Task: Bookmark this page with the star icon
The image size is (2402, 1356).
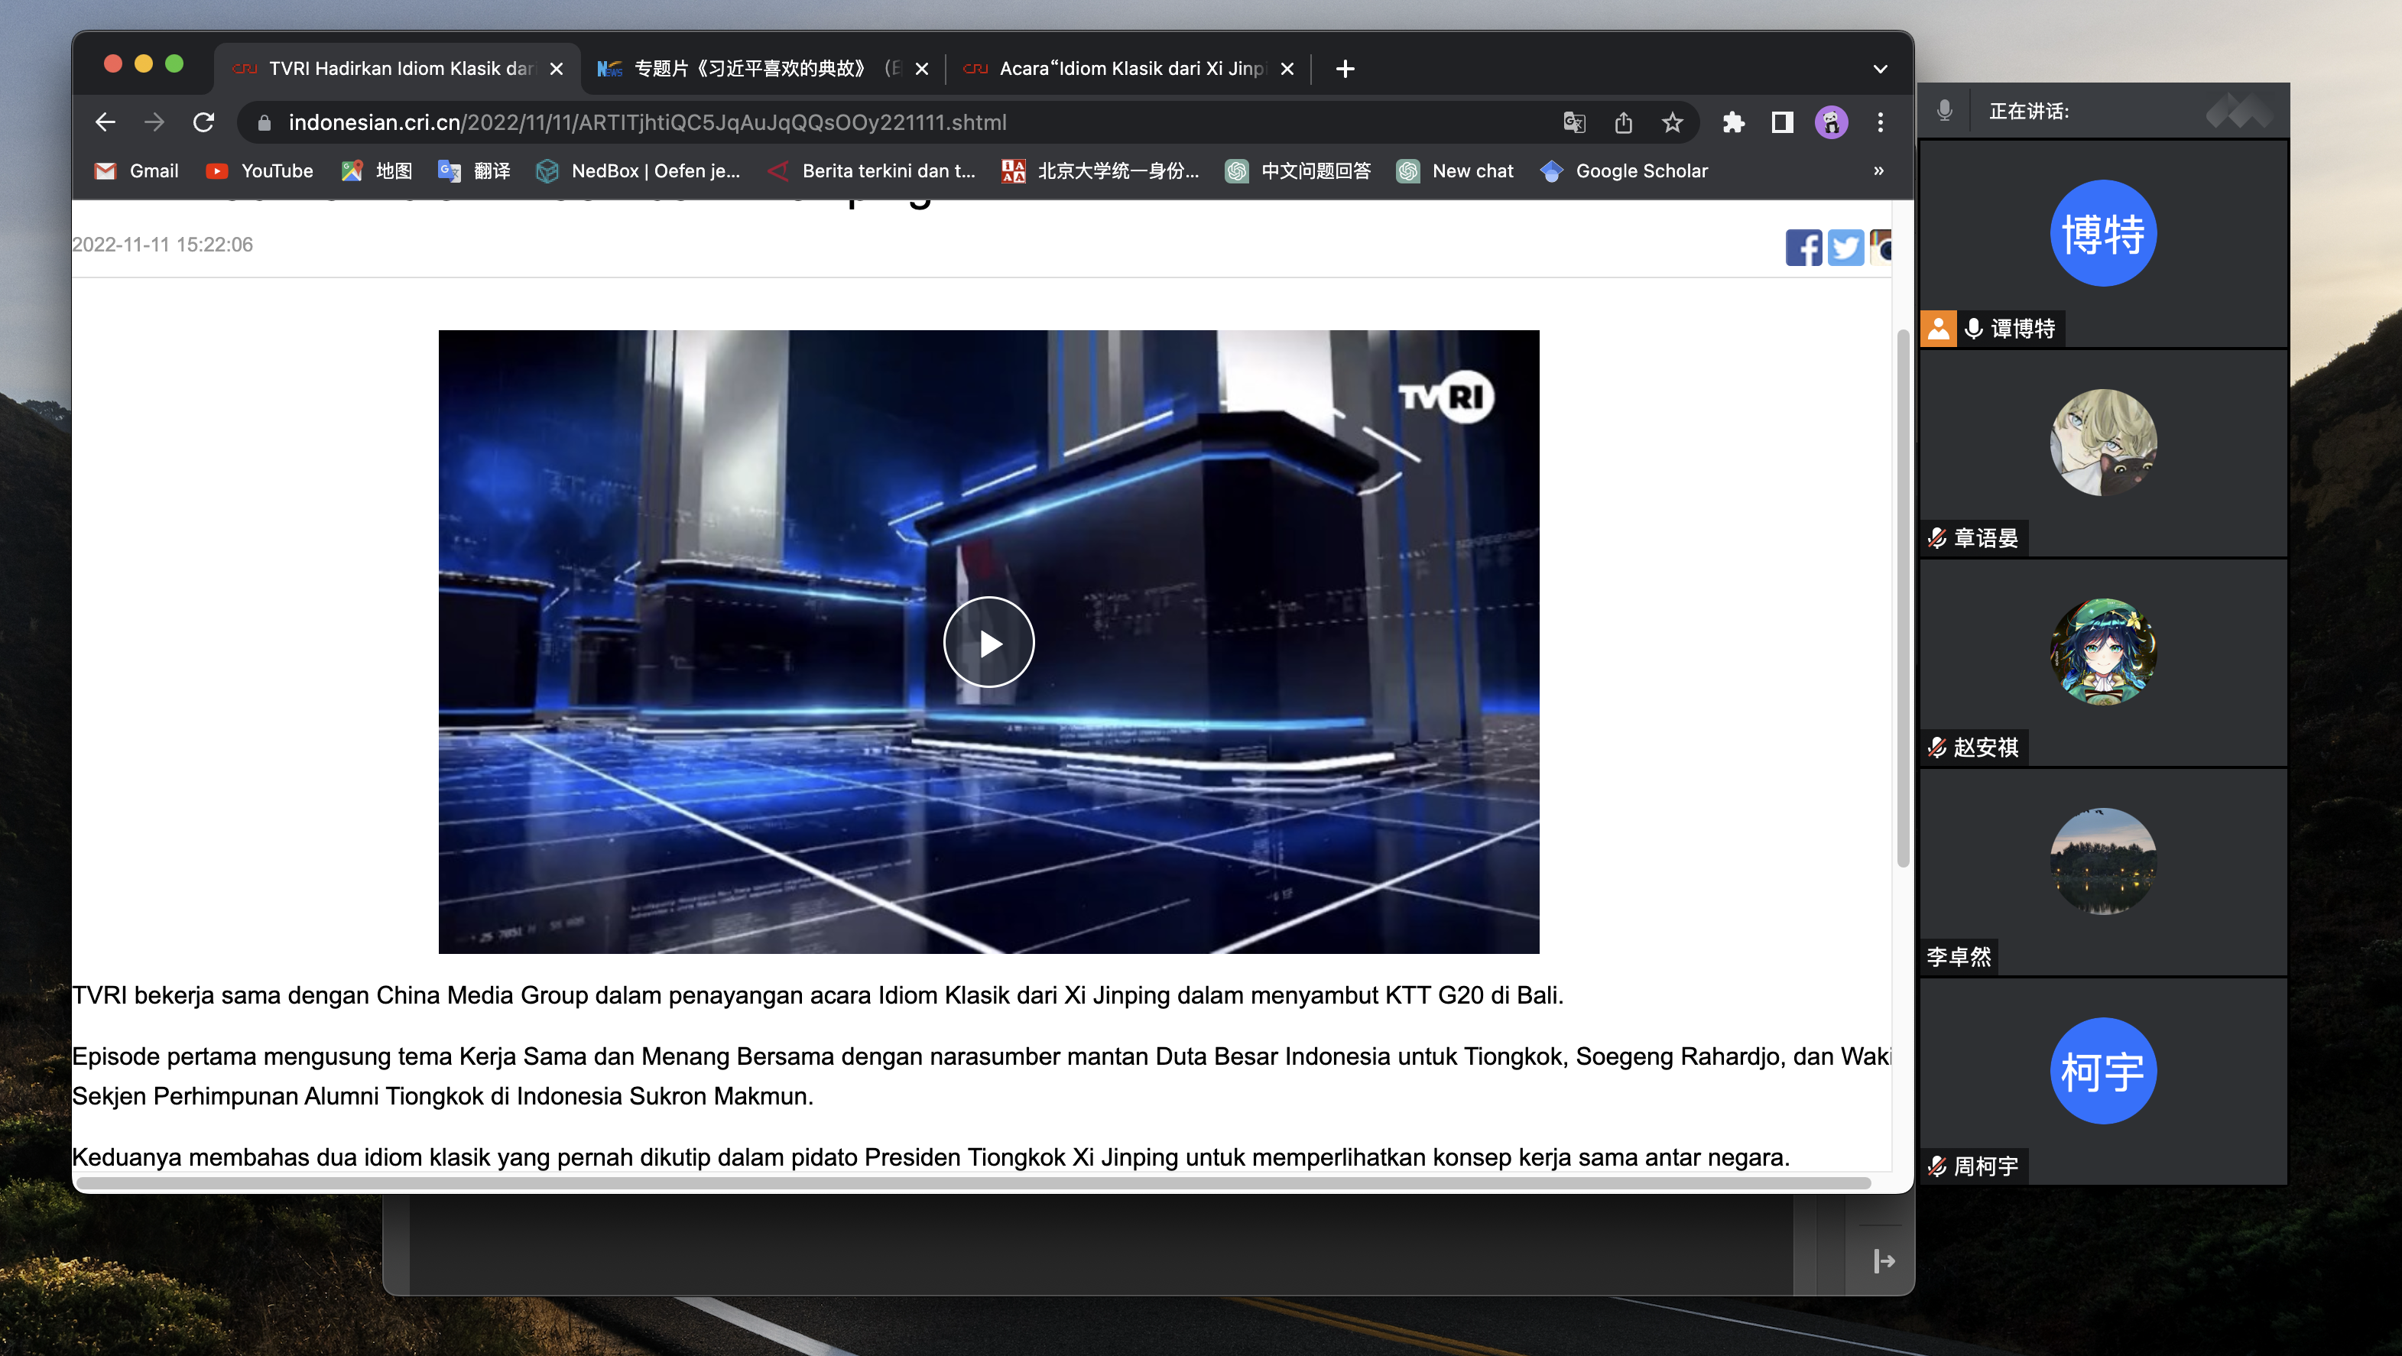Action: coord(1672,122)
